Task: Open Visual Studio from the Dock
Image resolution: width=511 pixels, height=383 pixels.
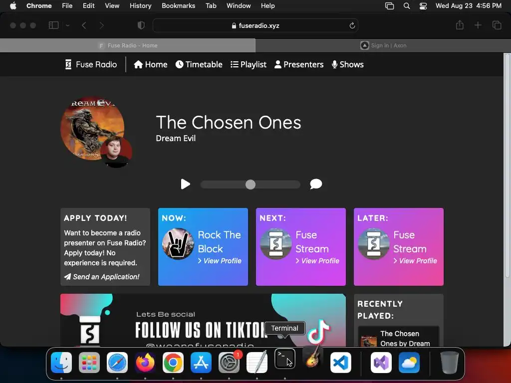Action: coord(381,363)
